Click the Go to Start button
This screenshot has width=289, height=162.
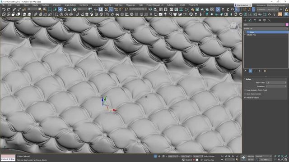222,156
